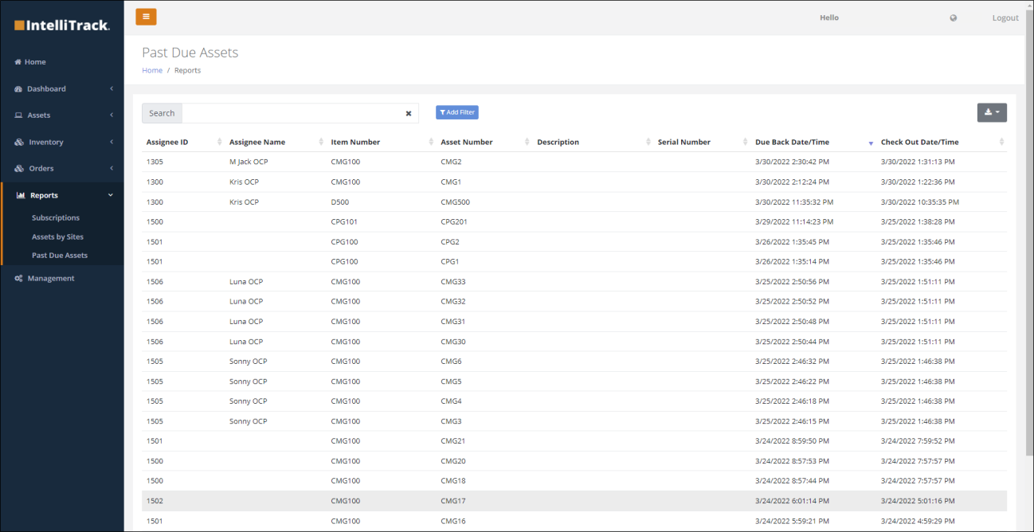Click the Home breadcrumb link

152,70
